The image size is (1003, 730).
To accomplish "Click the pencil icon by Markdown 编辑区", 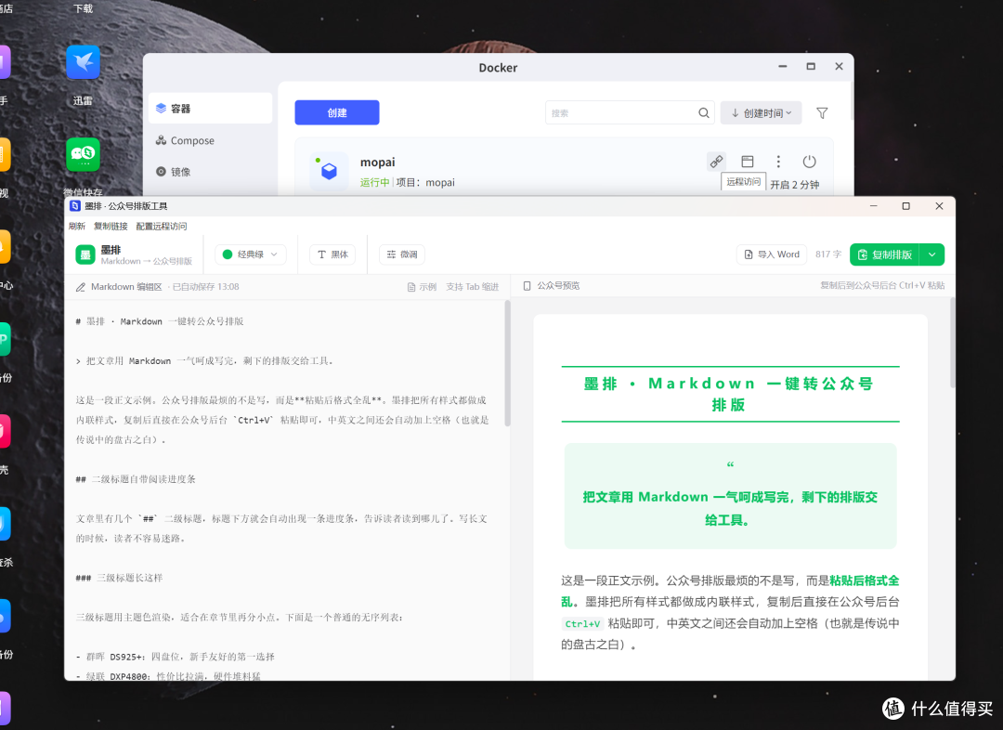I will pyautogui.click(x=81, y=287).
